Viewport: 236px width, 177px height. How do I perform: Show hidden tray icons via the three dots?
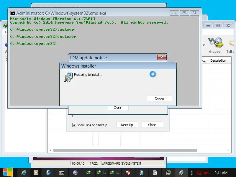(192, 173)
